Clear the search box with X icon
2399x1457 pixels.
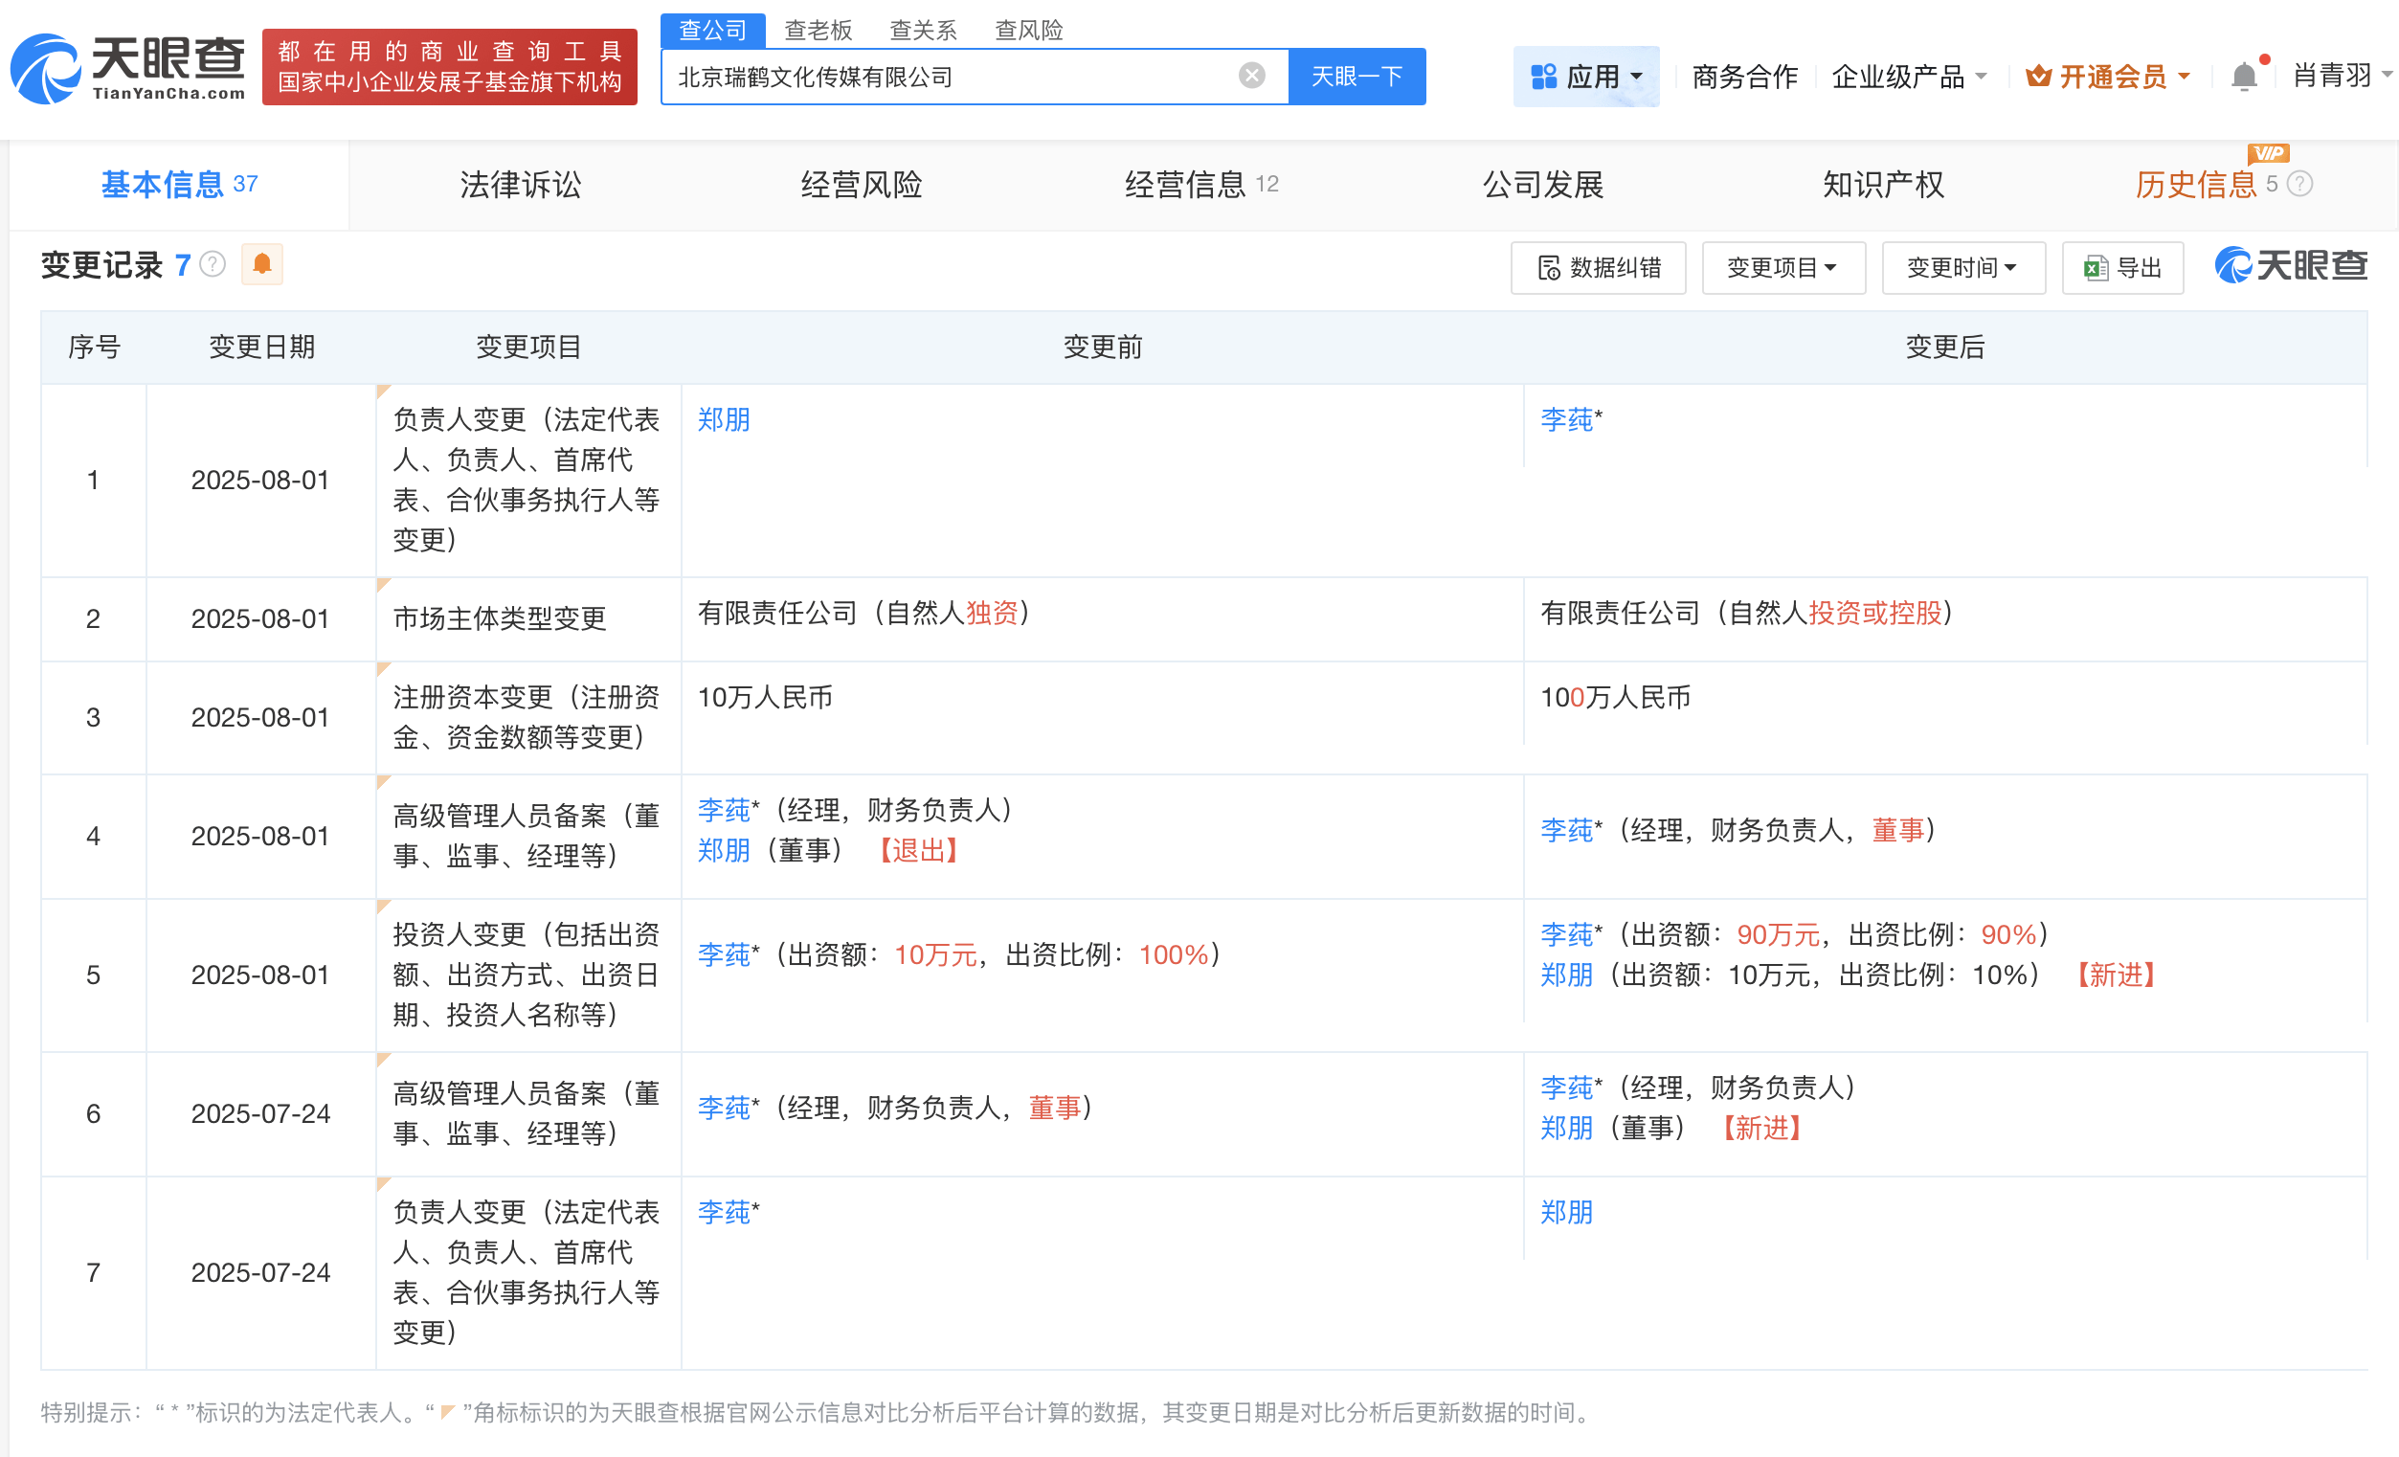pyautogui.click(x=1251, y=76)
